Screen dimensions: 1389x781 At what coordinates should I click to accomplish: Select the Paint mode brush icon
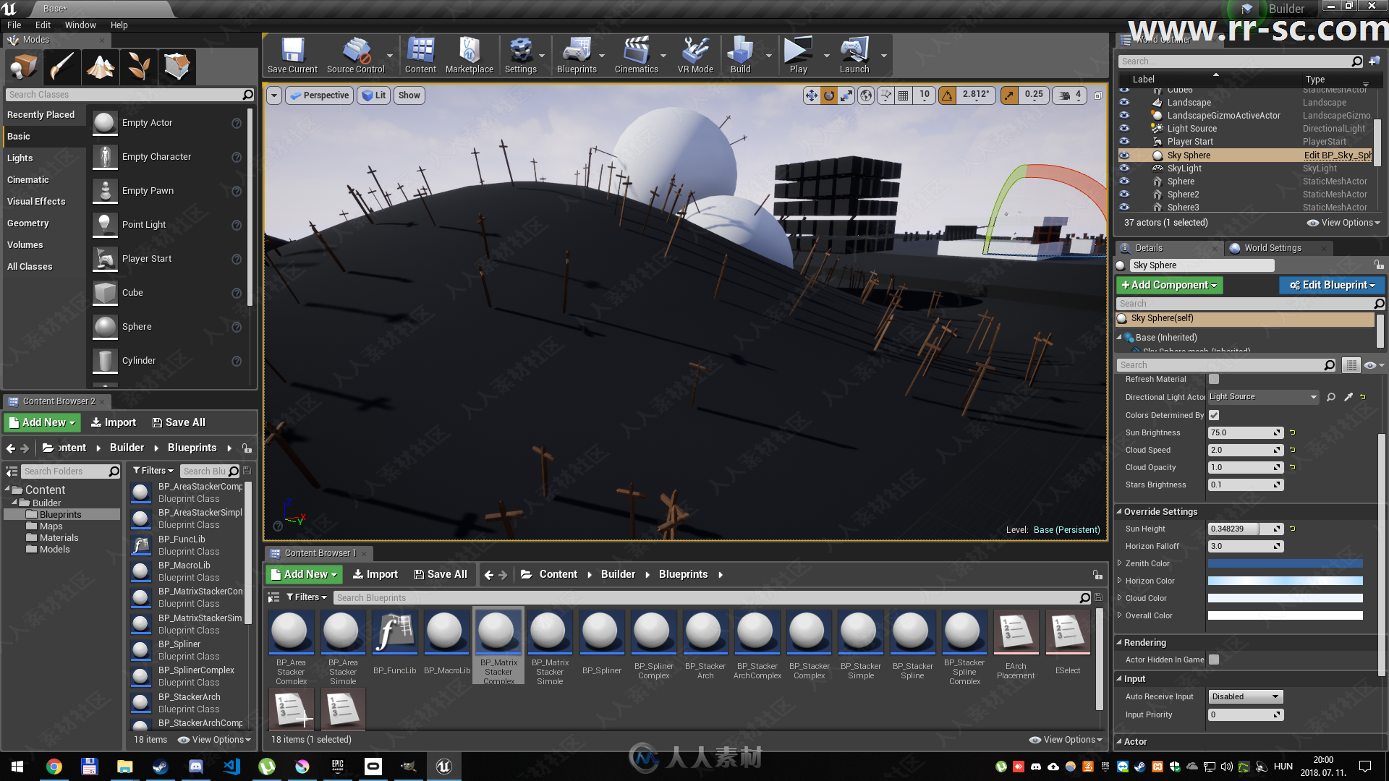pos(61,67)
